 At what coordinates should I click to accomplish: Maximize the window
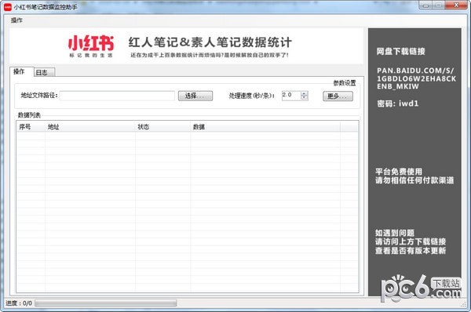[x=439, y=5]
